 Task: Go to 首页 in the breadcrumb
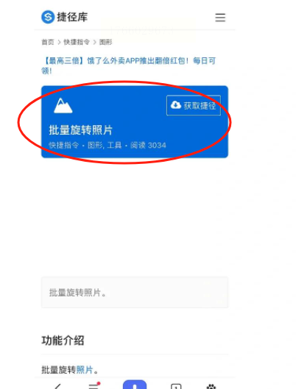[x=48, y=42]
